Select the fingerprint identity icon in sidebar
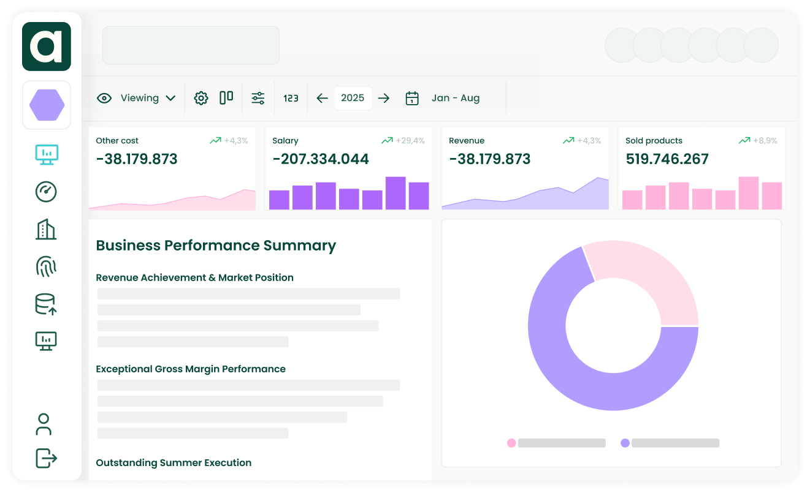This screenshot has width=810, height=493. tap(46, 266)
